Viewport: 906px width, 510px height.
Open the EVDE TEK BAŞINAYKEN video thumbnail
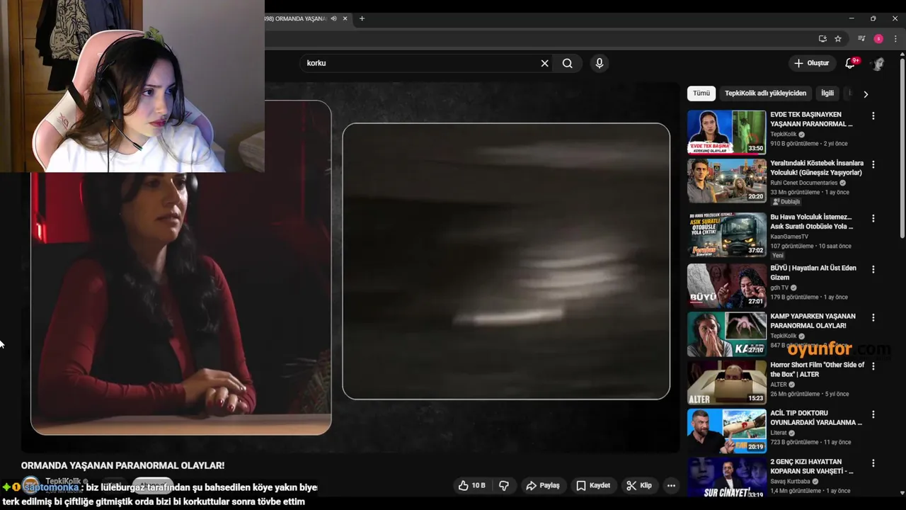coord(726,132)
